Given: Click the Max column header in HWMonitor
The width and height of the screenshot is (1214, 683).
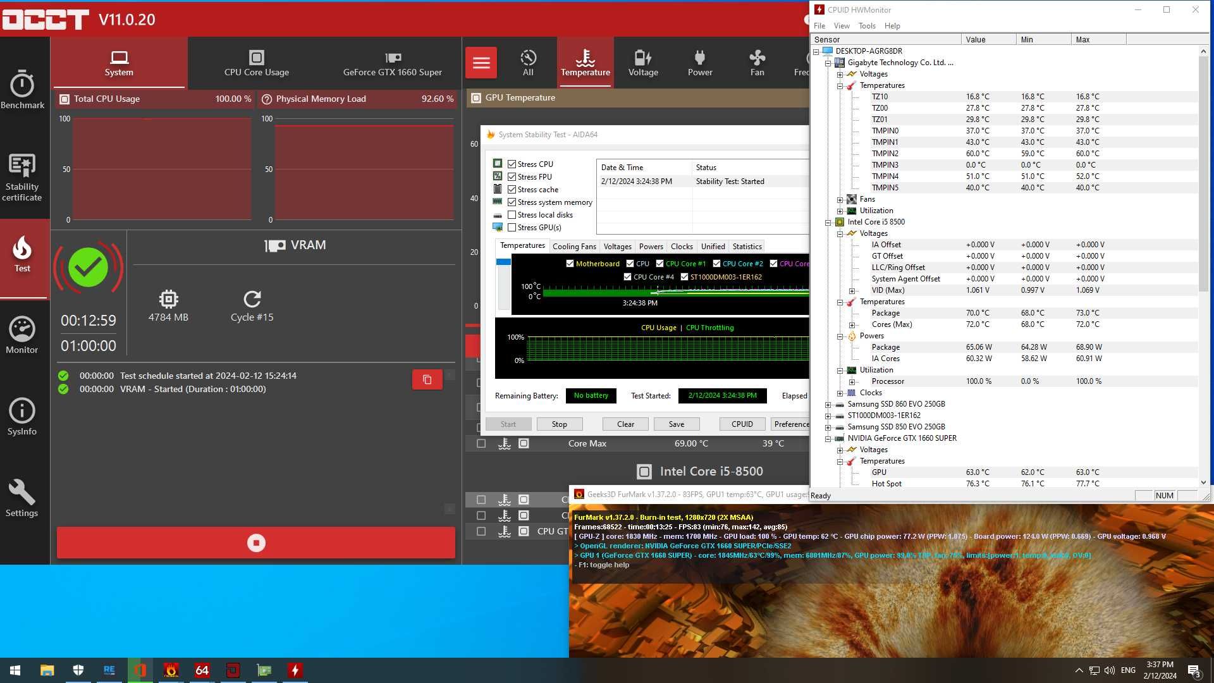Looking at the screenshot, I should coord(1098,39).
